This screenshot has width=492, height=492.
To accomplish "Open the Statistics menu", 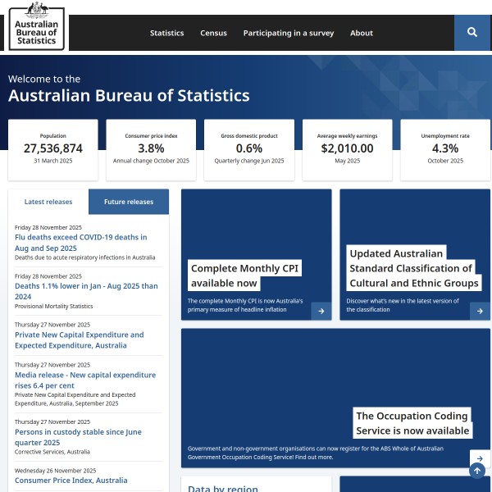I will point(166,34).
